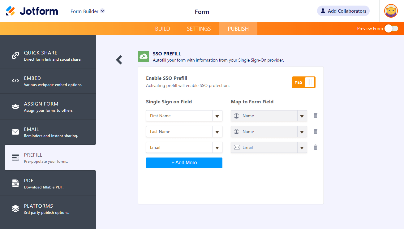This screenshot has width=404, height=229.
Task: Switch to the BUILD tab
Action: point(162,29)
